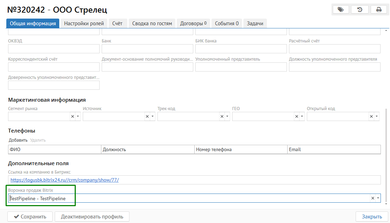Go to the Договоры tab
390x223 pixels.
(x=193, y=23)
